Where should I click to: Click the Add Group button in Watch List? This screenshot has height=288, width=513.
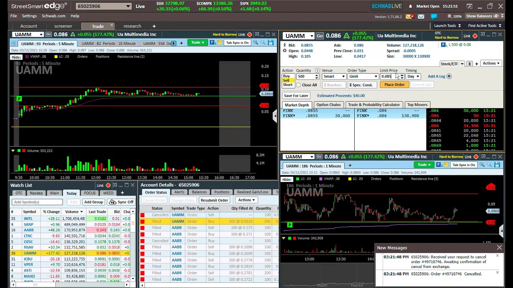click(94, 202)
